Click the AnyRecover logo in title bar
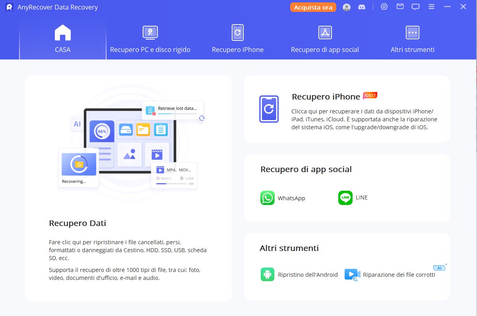This screenshot has height=316, width=477. click(x=10, y=7)
